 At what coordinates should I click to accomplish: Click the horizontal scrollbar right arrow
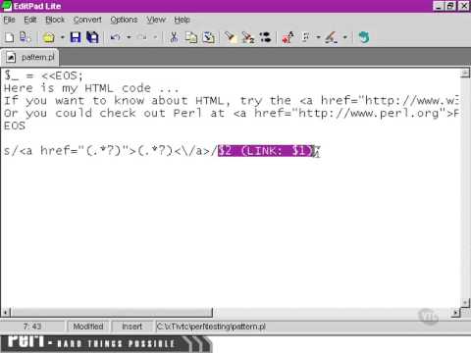(455, 313)
